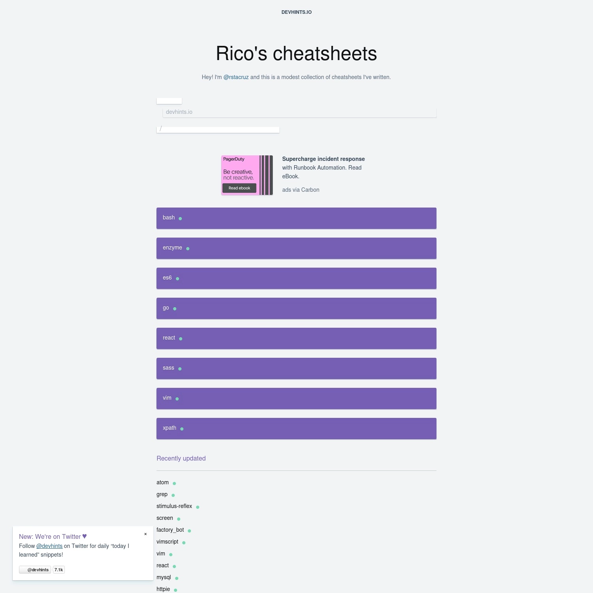593x593 pixels.
Task: Open the xpath cheatsheet bar
Action: [296, 429]
